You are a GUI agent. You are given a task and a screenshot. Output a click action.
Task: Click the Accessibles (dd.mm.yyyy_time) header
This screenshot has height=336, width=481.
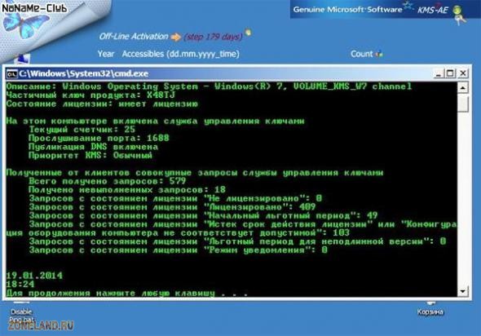point(180,54)
